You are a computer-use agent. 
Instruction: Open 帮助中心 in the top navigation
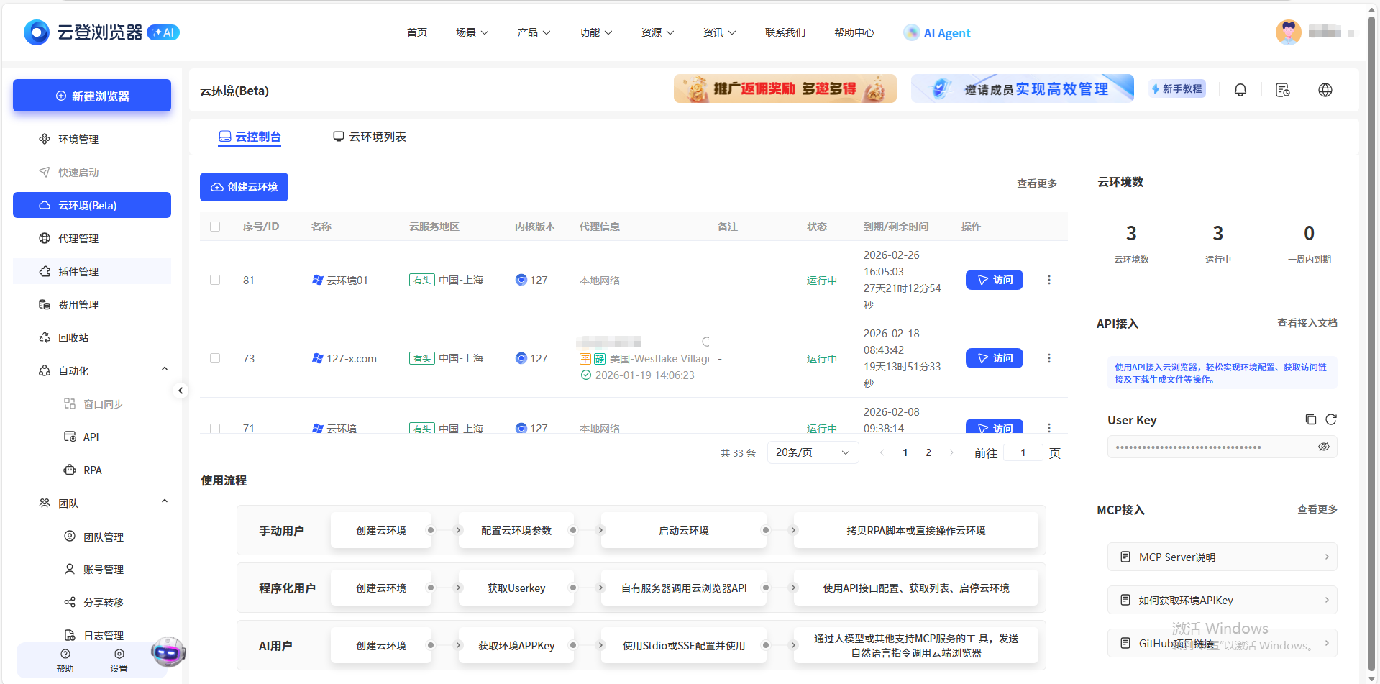coord(854,32)
